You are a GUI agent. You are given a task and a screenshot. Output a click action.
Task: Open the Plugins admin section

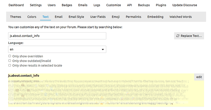coord(161,5)
